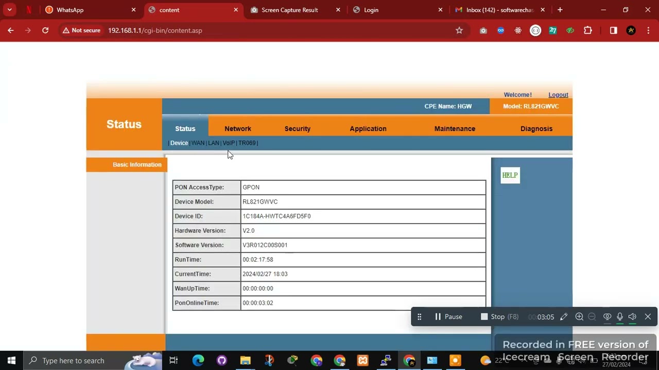Stop the screen recording

click(x=499, y=317)
